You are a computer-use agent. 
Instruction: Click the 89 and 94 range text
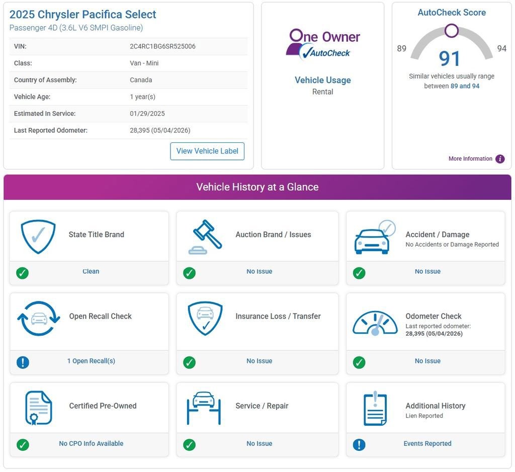coord(465,86)
